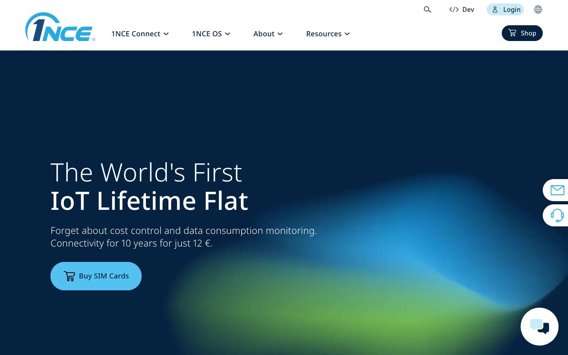Expand the 1NCE OS menu
This screenshot has height=355, width=568.
pyautogui.click(x=211, y=34)
